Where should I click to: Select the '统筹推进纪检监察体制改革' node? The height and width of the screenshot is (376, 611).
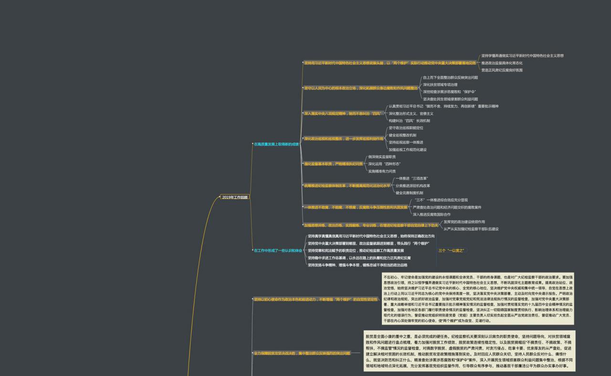348,185
